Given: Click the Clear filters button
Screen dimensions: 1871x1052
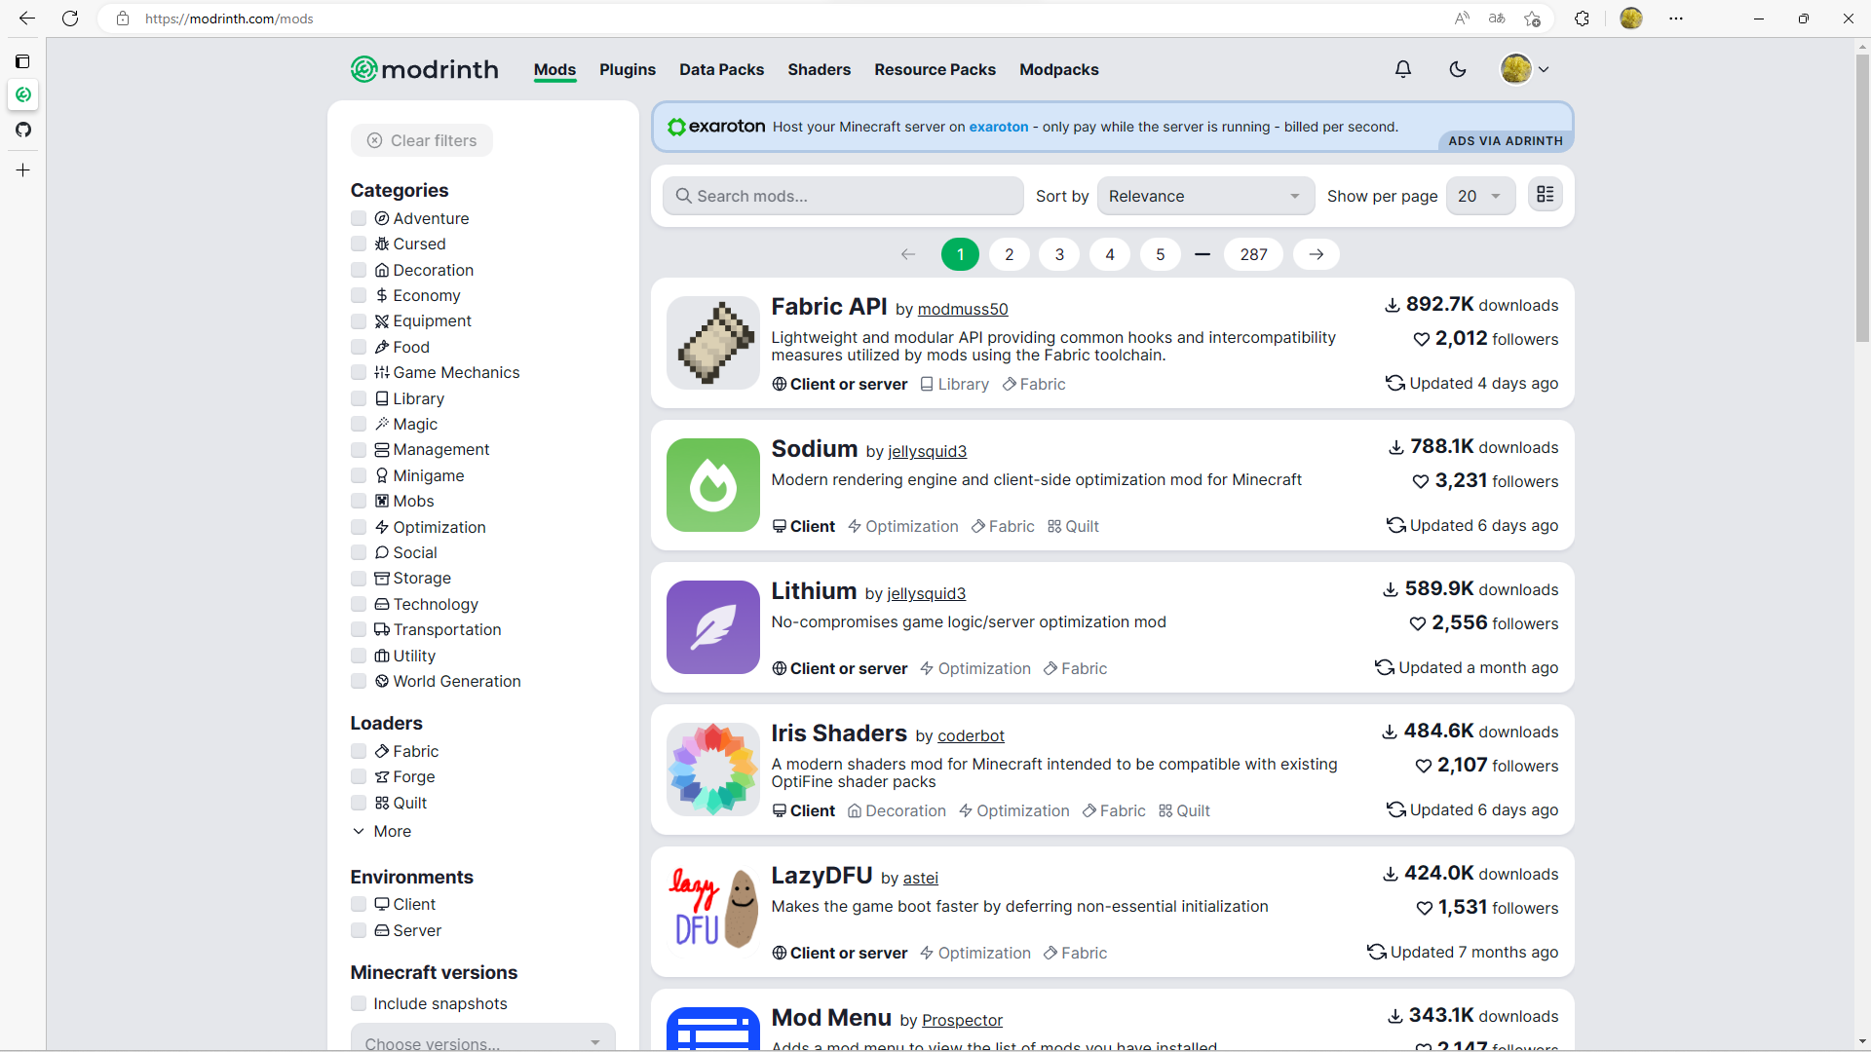Looking at the screenshot, I should point(421,140).
